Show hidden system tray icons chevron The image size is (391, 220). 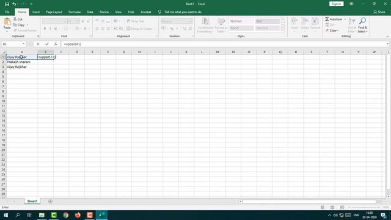pyautogui.click(x=330, y=215)
